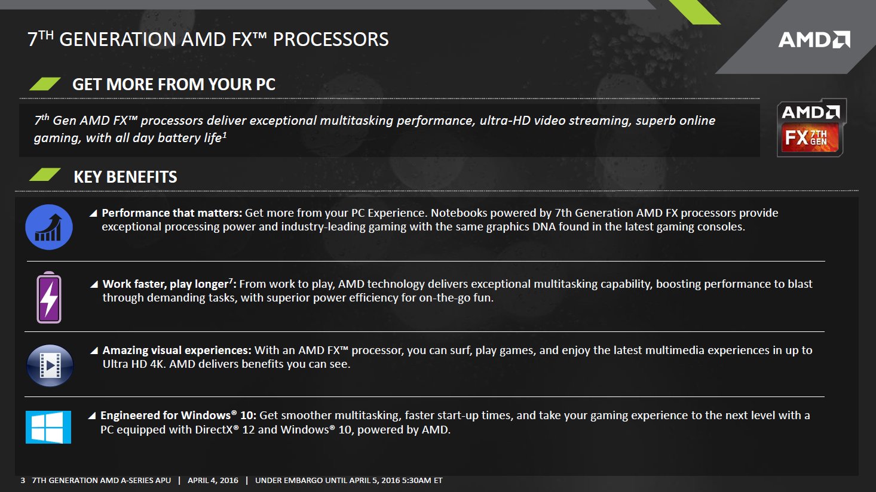
Task: Click the AMD FX 7th Gen badge
Action: (811, 128)
